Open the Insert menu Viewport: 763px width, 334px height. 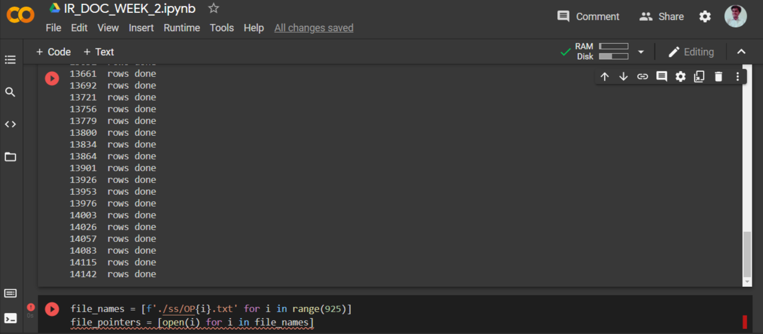tap(141, 28)
